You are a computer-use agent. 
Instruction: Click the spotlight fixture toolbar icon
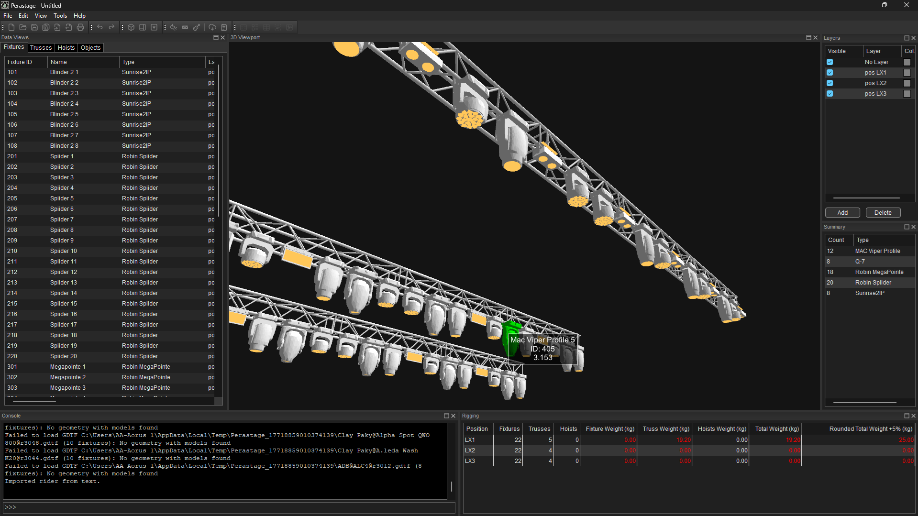(x=174, y=27)
